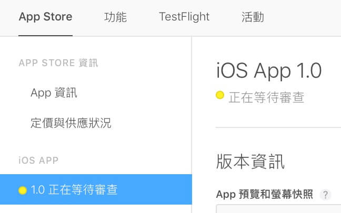The image size is (341, 213).
Task: Click the App 預覽和螢幕快照 label
Action: click(x=265, y=194)
